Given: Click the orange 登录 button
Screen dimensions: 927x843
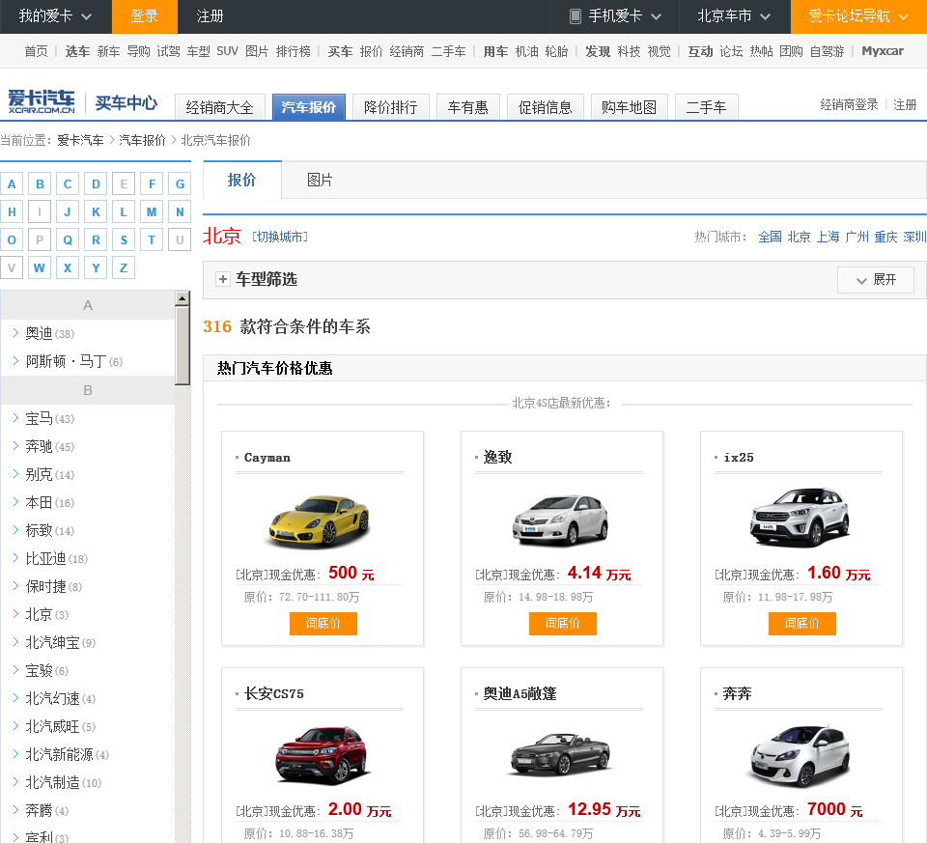Looking at the screenshot, I should (144, 16).
